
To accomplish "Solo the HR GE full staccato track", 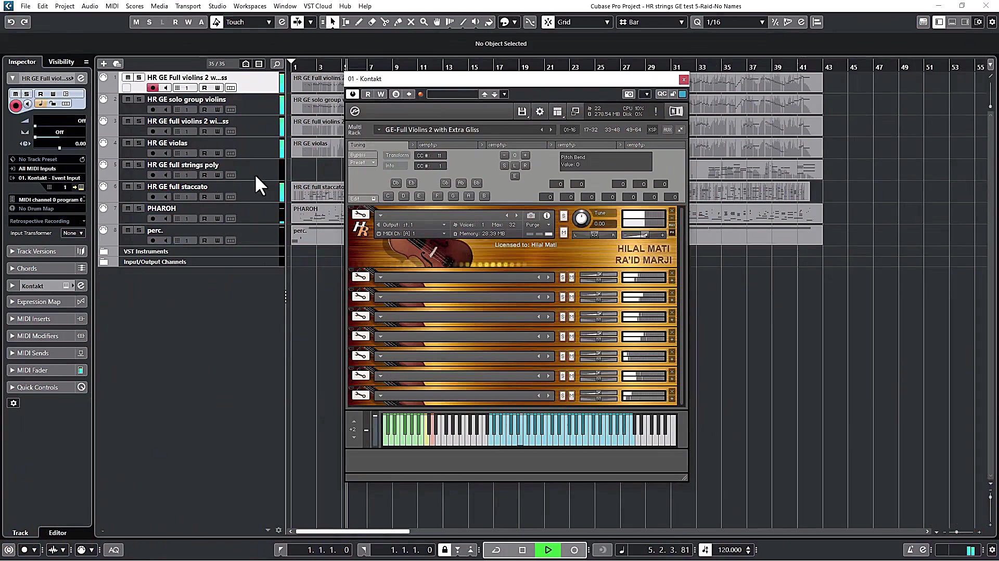I will (138, 186).
